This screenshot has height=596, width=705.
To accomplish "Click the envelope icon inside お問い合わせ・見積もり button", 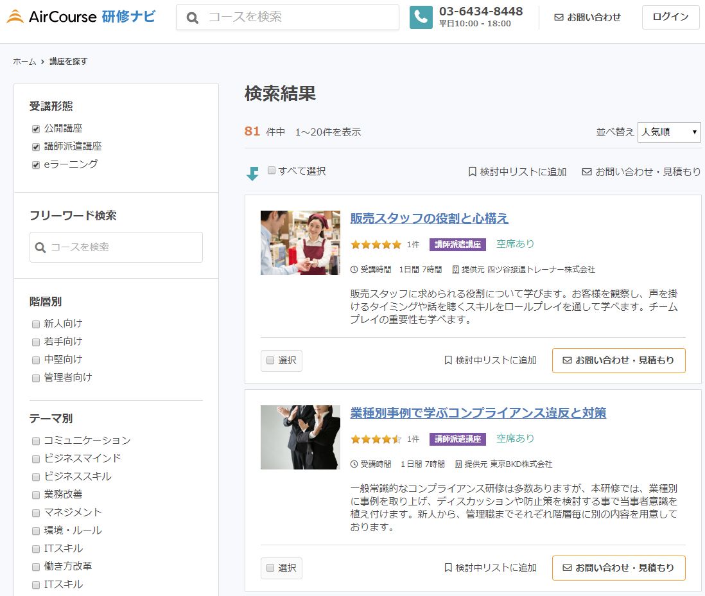I will [x=568, y=360].
